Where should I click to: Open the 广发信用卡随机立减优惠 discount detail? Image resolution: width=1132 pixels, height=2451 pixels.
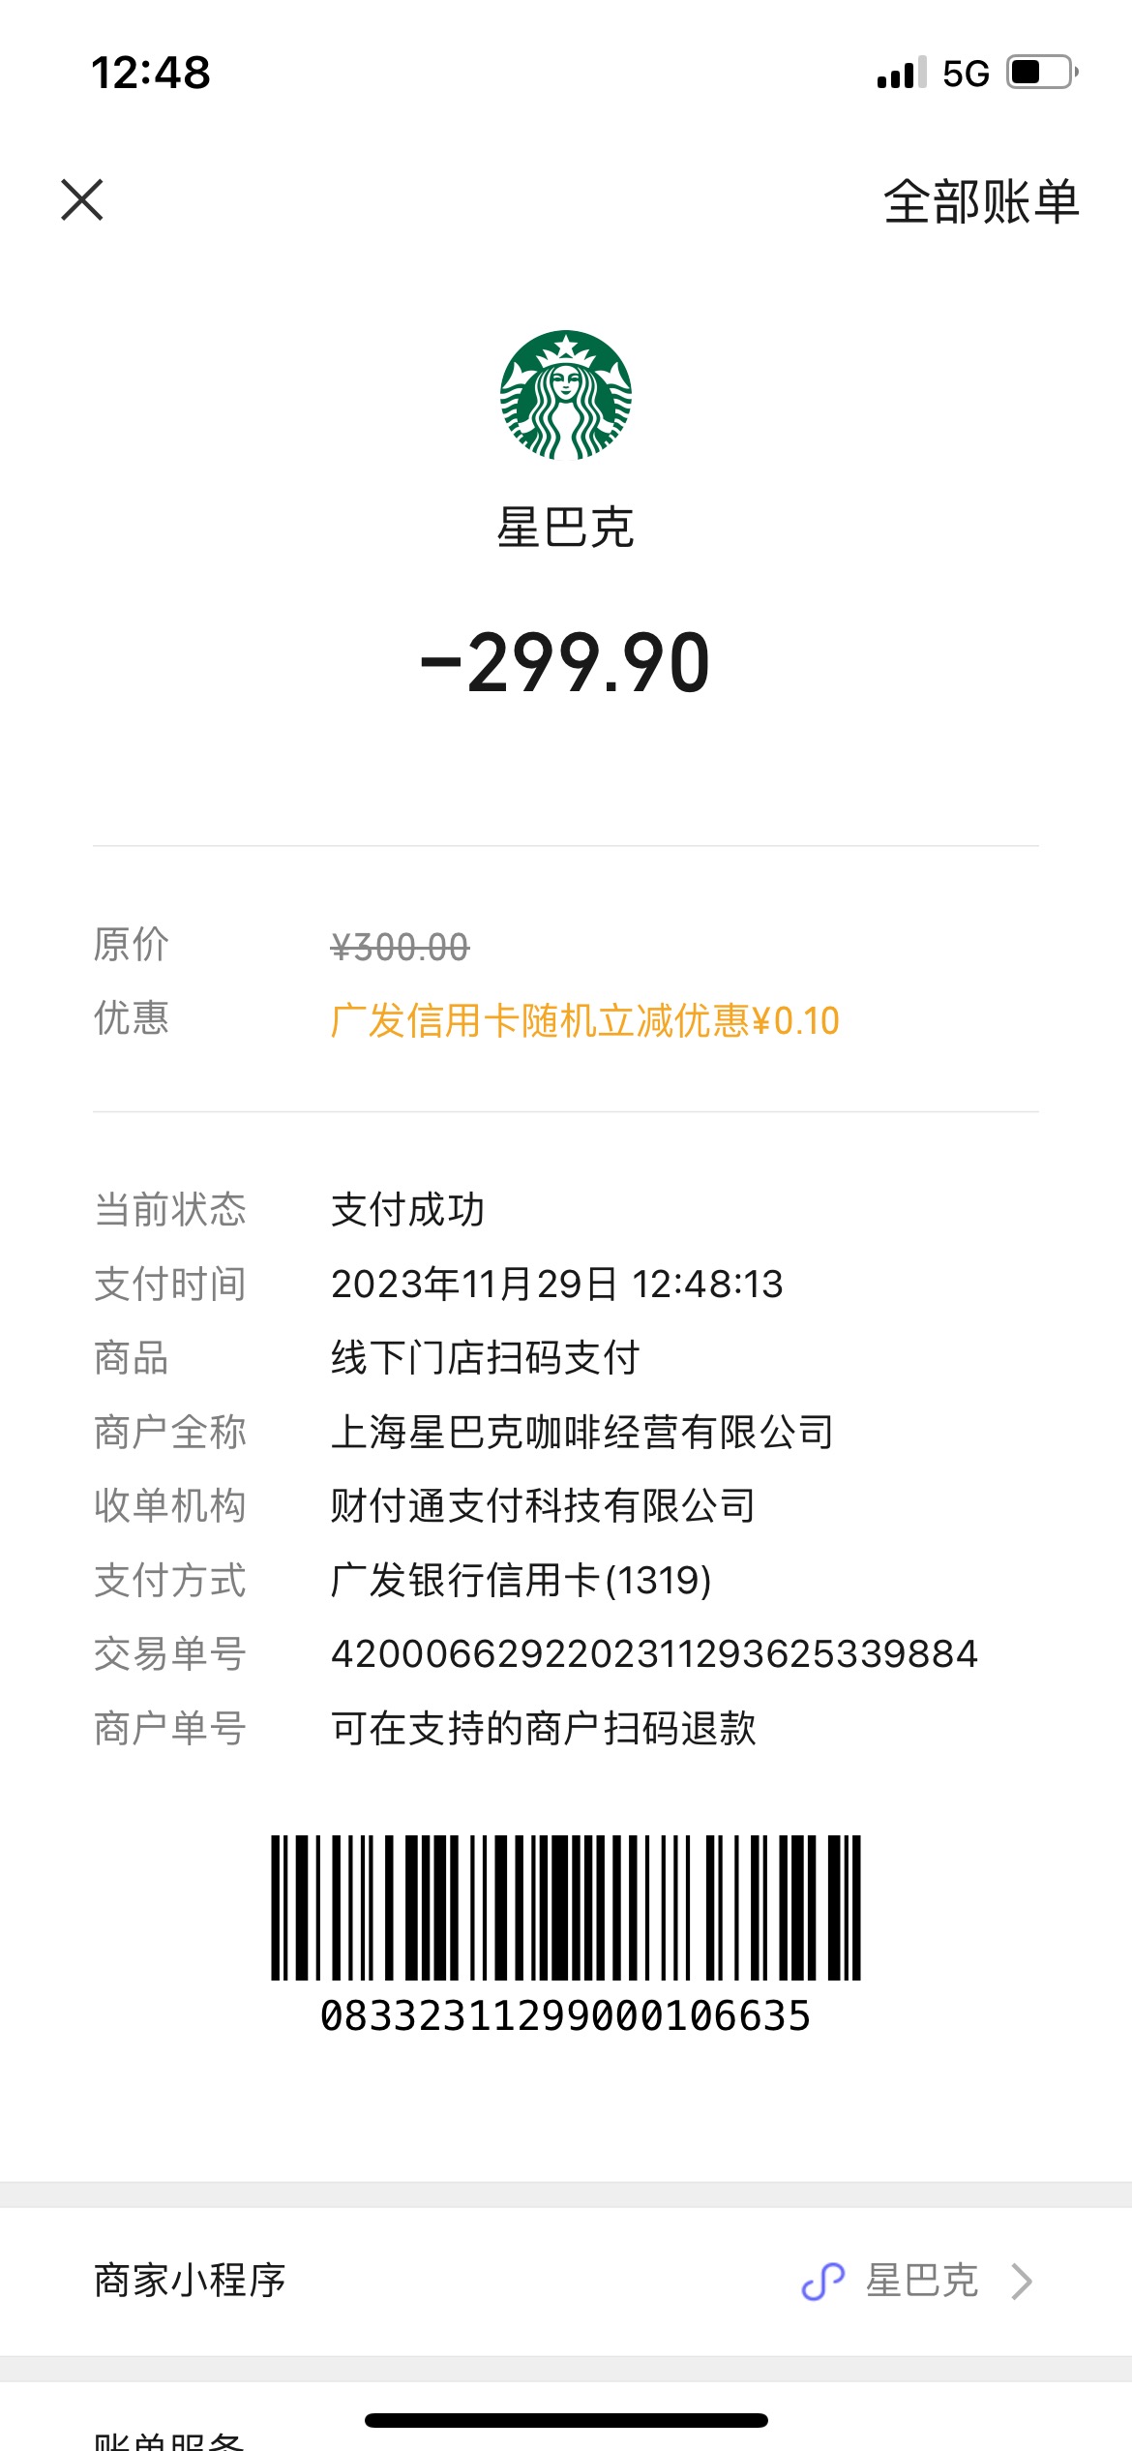[585, 1020]
